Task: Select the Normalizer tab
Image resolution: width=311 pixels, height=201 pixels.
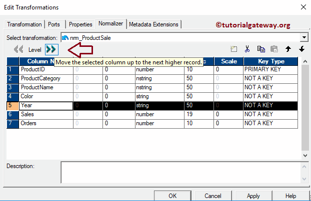Action: click(x=110, y=23)
